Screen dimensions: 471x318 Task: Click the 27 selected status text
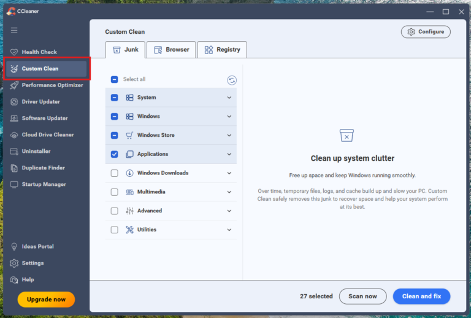point(316,297)
